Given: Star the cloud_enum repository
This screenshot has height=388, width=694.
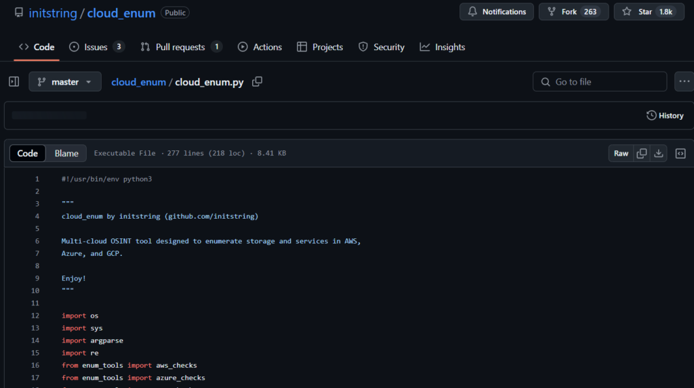Looking at the screenshot, I should (x=649, y=12).
